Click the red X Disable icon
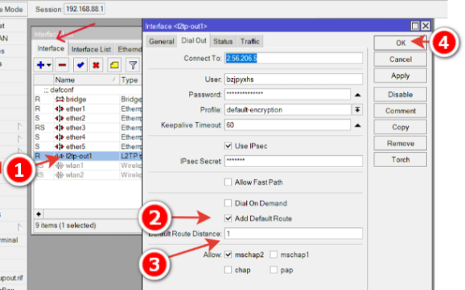The height and width of the screenshot is (290, 465). click(96, 65)
